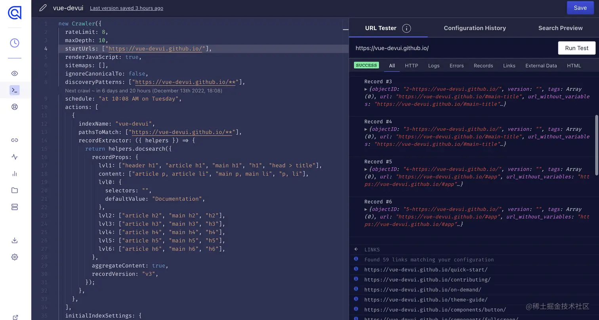Click the external link icon at sidebar bottom
The image size is (599, 320).
pos(15,317)
